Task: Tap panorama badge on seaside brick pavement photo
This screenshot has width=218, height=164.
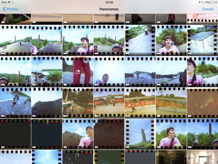Action: (3, 116)
